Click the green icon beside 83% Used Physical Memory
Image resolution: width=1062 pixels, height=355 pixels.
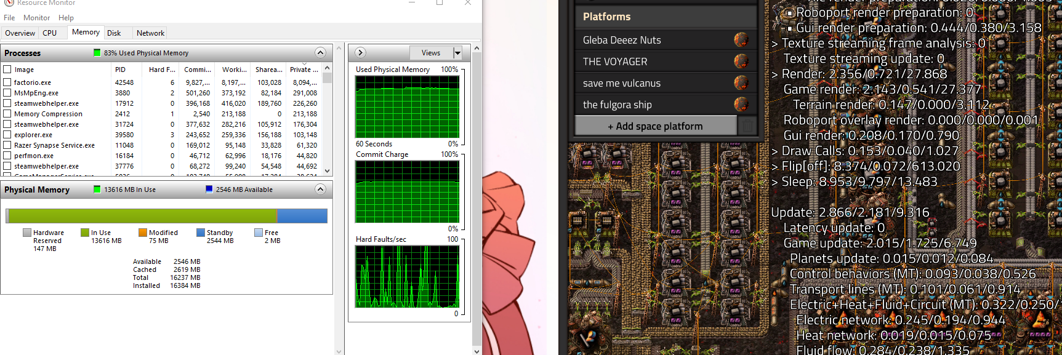97,53
